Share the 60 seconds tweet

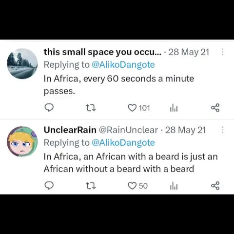coord(215,108)
